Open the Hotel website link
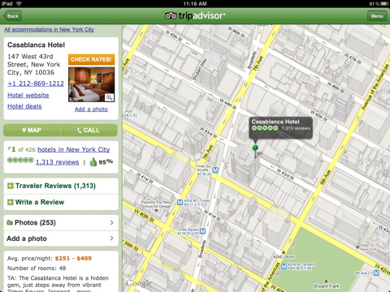390x292 pixels. (28, 95)
